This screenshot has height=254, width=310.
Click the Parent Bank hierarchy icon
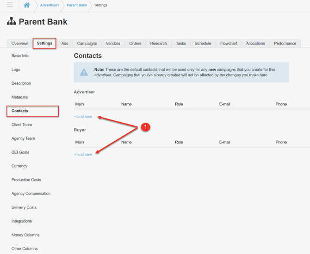[x=12, y=21]
